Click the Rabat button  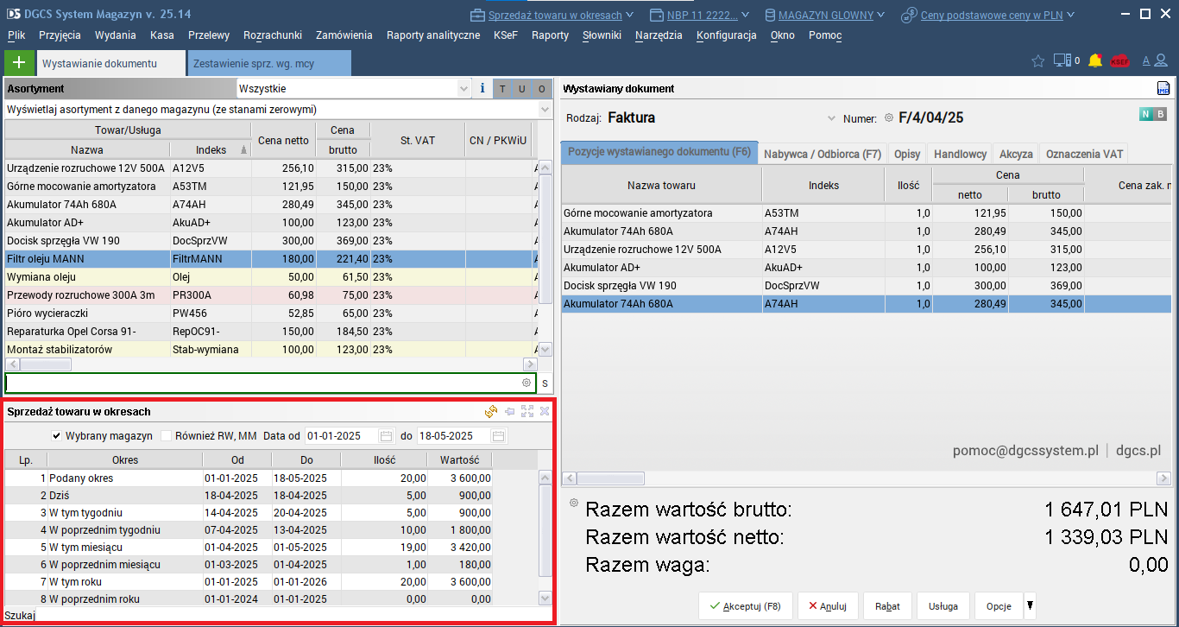[887, 606]
